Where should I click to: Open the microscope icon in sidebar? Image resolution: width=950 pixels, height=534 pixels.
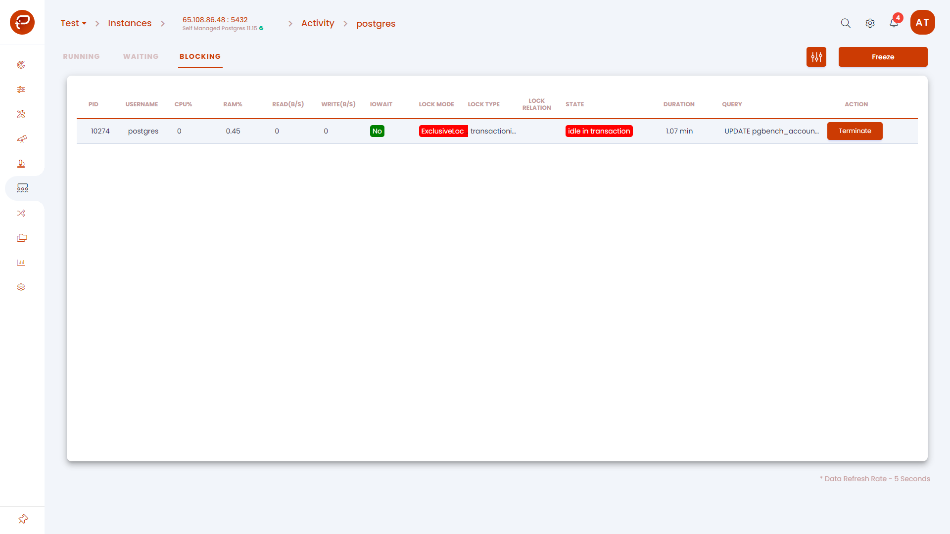21,164
